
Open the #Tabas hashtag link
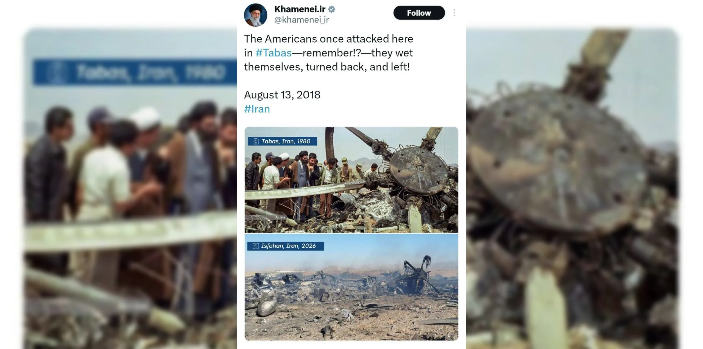(x=274, y=53)
